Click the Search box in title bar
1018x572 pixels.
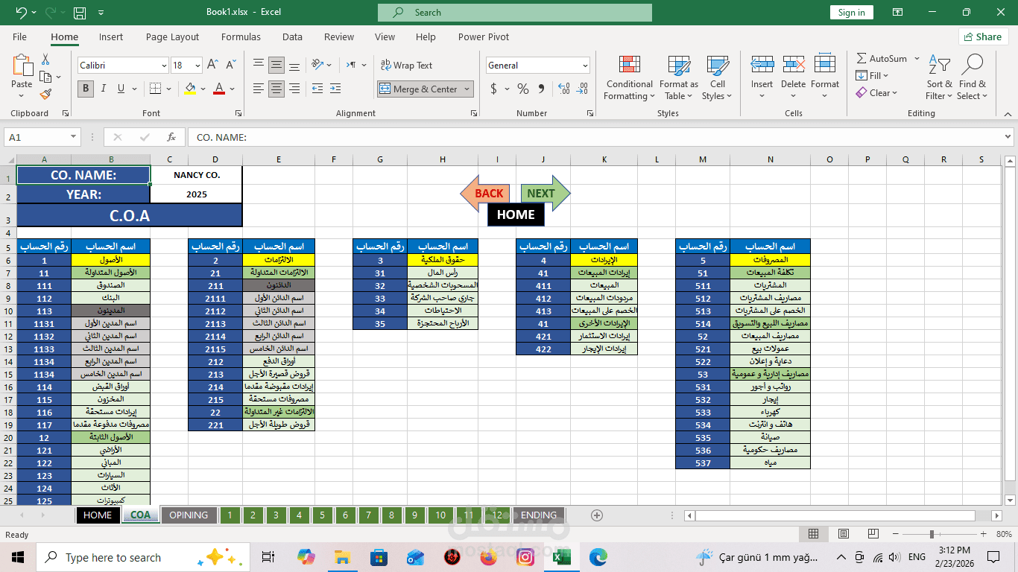click(514, 13)
